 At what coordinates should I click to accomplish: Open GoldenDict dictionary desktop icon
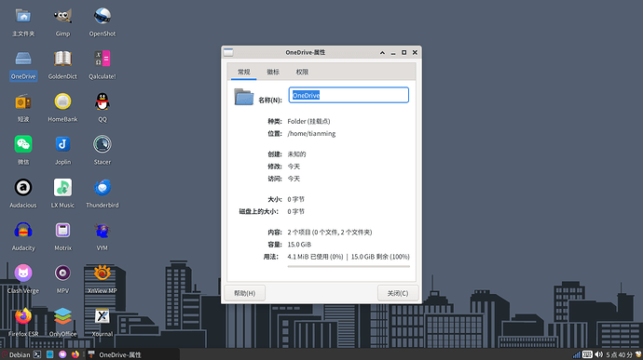coord(62,59)
